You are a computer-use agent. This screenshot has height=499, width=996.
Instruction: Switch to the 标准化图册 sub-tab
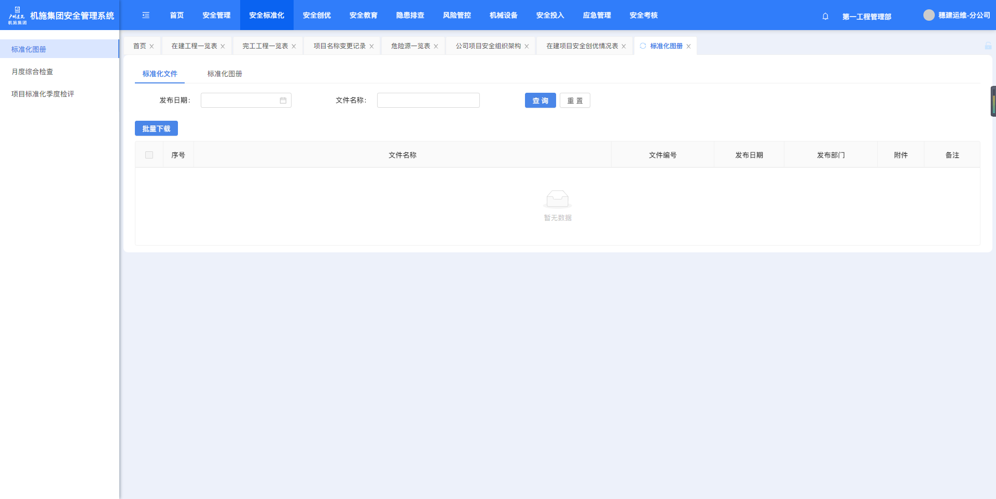[x=225, y=74]
